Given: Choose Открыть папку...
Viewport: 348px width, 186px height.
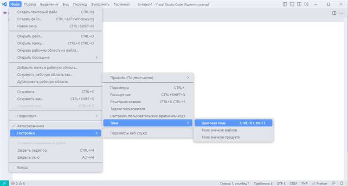Looking at the screenshot, I should 56,43.
